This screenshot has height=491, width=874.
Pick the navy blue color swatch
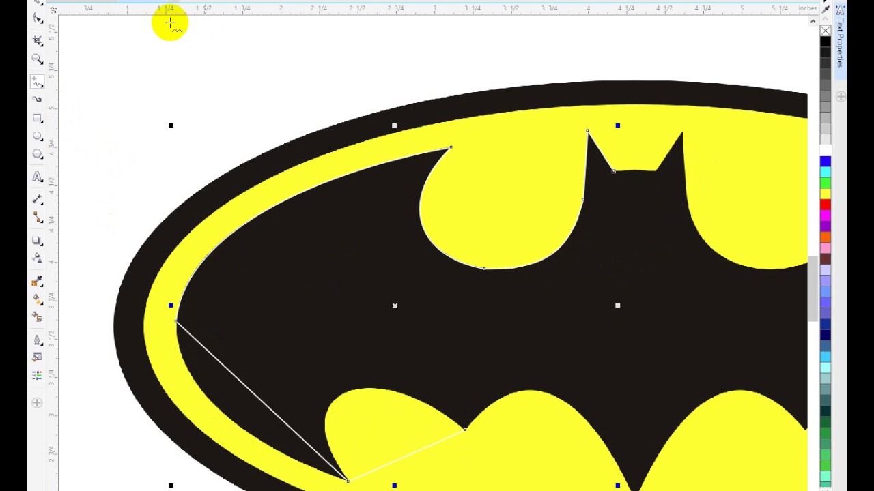pyautogui.click(x=826, y=335)
